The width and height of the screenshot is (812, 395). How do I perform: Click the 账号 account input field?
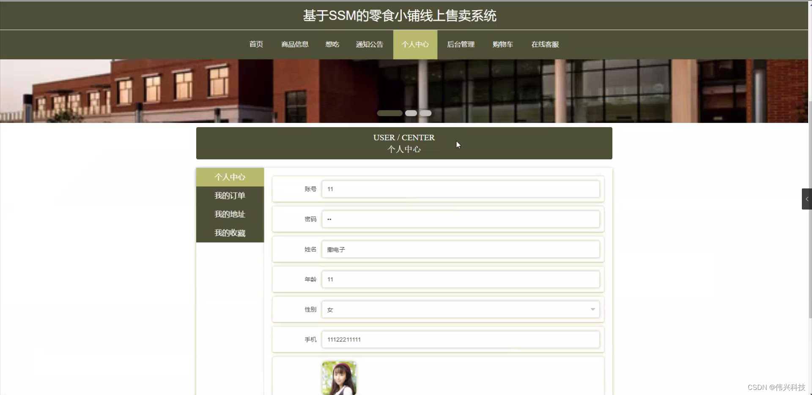pyautogui.click(x=461, y=189)
